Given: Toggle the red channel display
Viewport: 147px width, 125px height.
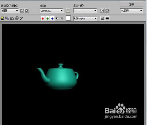Looking at the screenshot, I should (43, 18).
